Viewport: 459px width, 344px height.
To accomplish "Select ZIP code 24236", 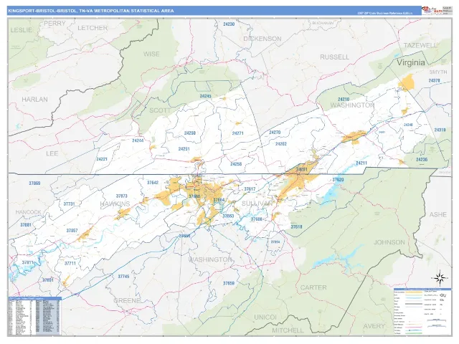I will [422, 160].
